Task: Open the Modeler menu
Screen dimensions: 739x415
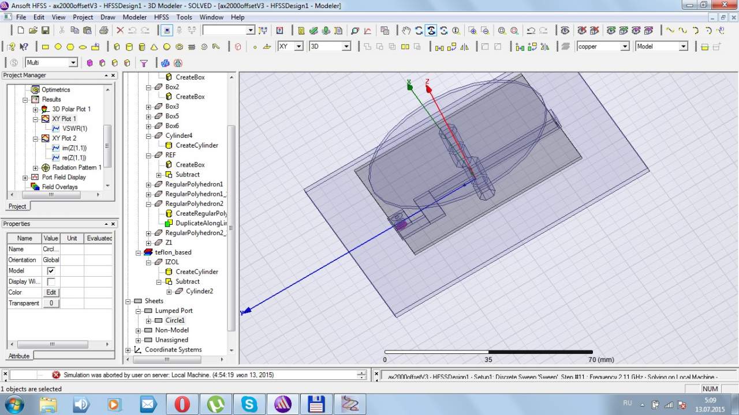Action: click(x=135, y=17)
